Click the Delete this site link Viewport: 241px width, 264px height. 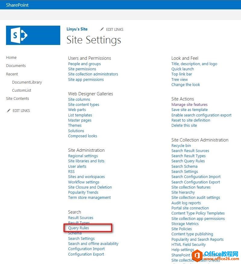pos(184,126)
